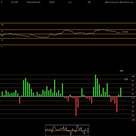This screenshot has width=136, height=136.
Task: Click the 'Mistras Group Inc) MunafaSutra.com' header text
Action: (x=119, y=2)
